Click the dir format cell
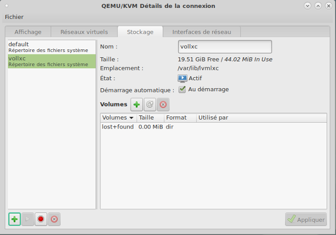 point(170,127)
